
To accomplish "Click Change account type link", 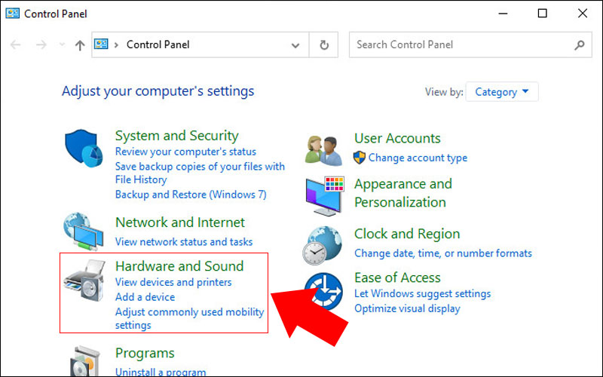I will (x=418, y=158).
